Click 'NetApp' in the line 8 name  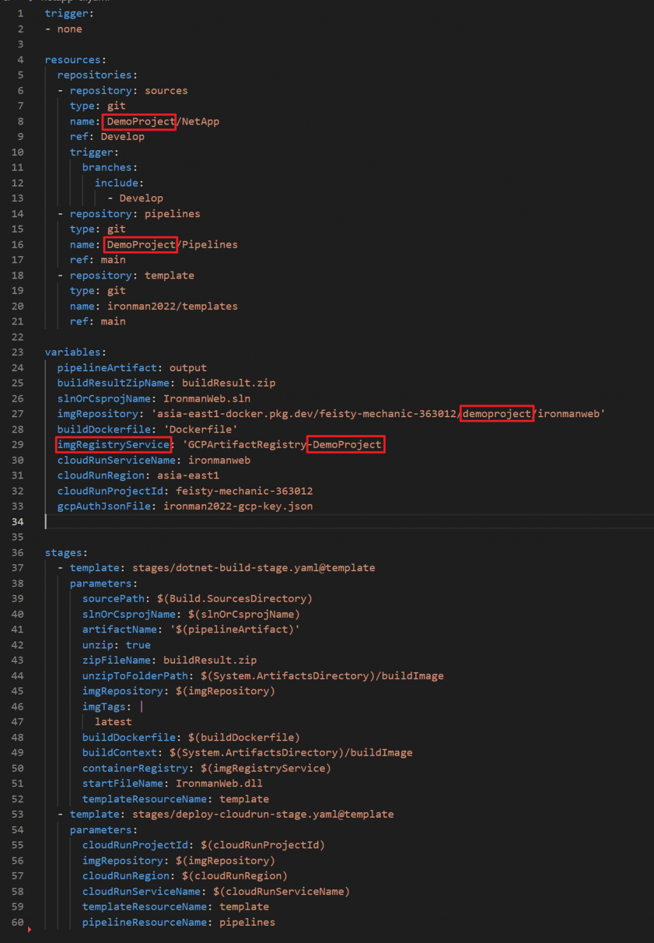point(201,121)
